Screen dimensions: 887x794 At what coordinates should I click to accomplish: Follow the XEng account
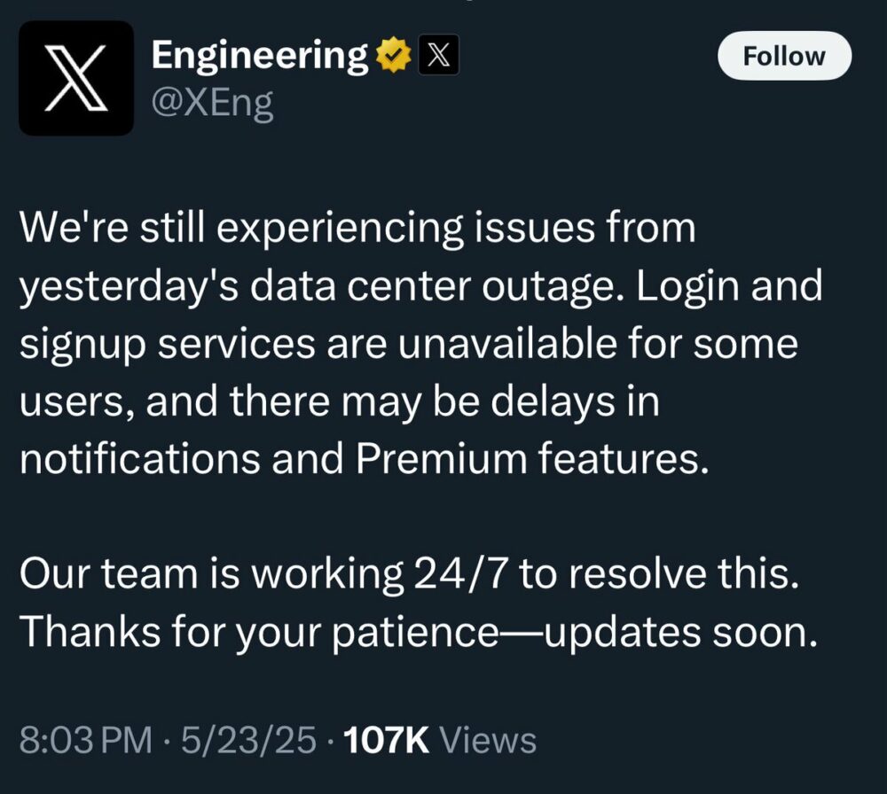tap(784, 56)
